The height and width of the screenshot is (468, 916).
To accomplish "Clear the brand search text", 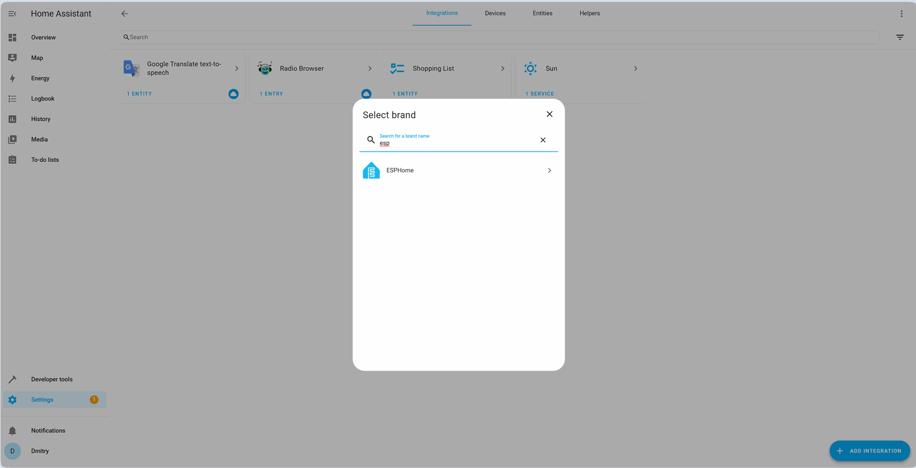I will 543,140.
